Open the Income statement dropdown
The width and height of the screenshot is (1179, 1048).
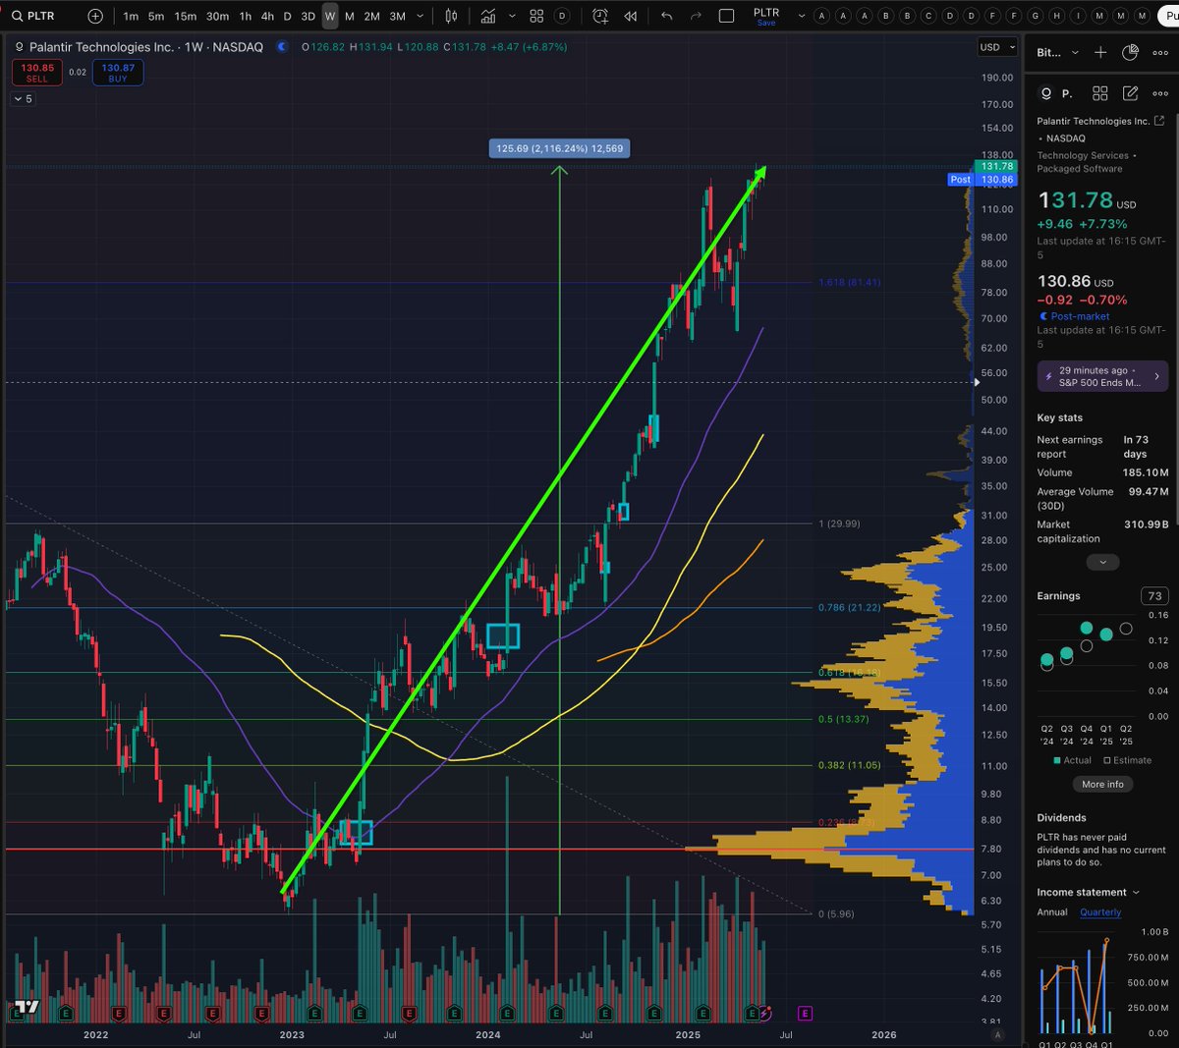click(1088, 892)
